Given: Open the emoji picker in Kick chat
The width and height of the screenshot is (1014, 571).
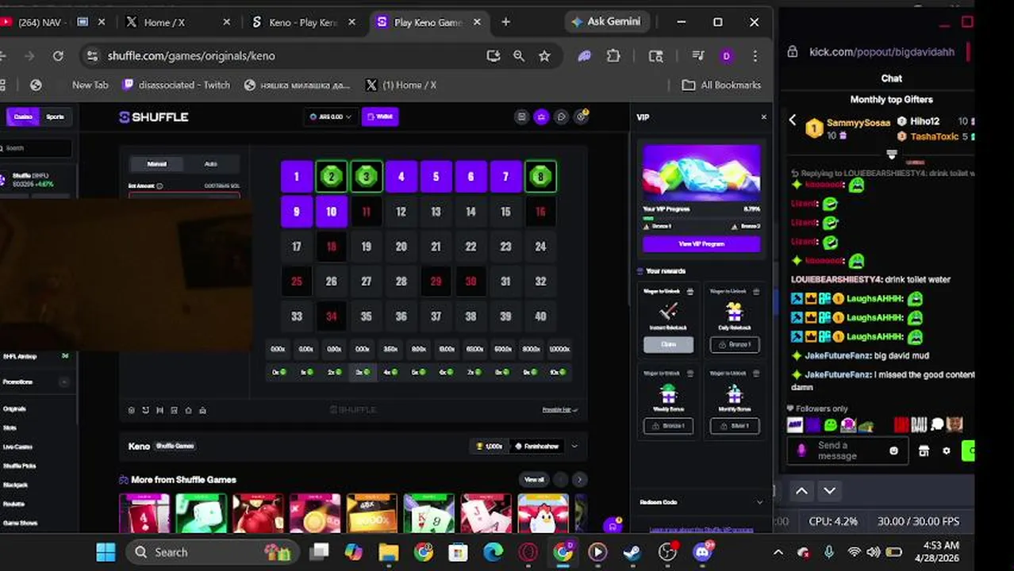Looking at the screenshot, I should click(x=893, y=450).
